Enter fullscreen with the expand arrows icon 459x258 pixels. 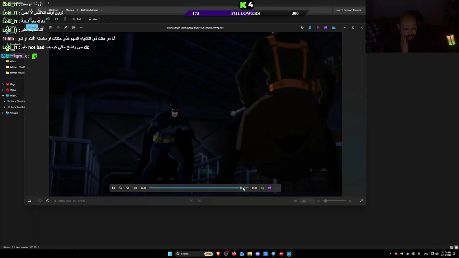pos(361,201)
